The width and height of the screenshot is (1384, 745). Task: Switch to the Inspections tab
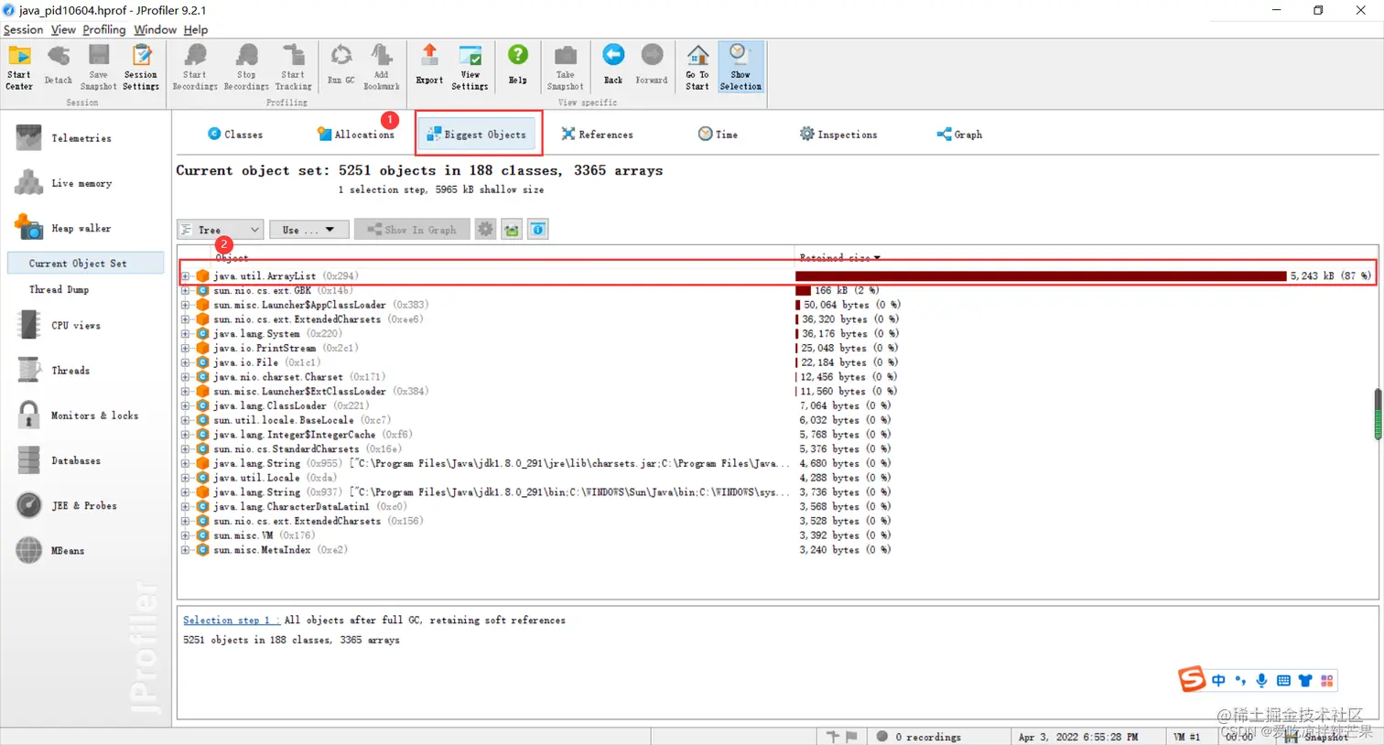click(838, 135)
